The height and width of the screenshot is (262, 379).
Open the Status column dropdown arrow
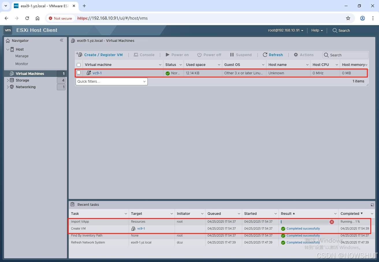(x=181, y=65)
